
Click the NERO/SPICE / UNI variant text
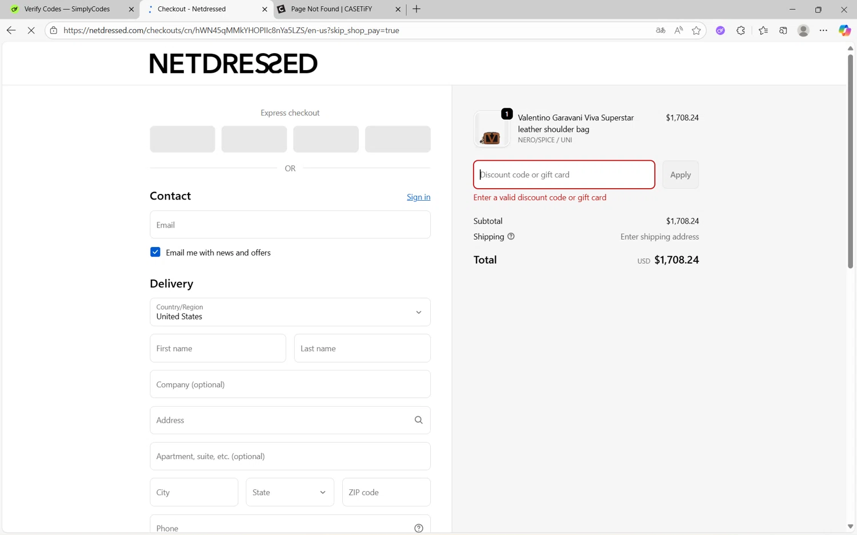coord(544,140)
